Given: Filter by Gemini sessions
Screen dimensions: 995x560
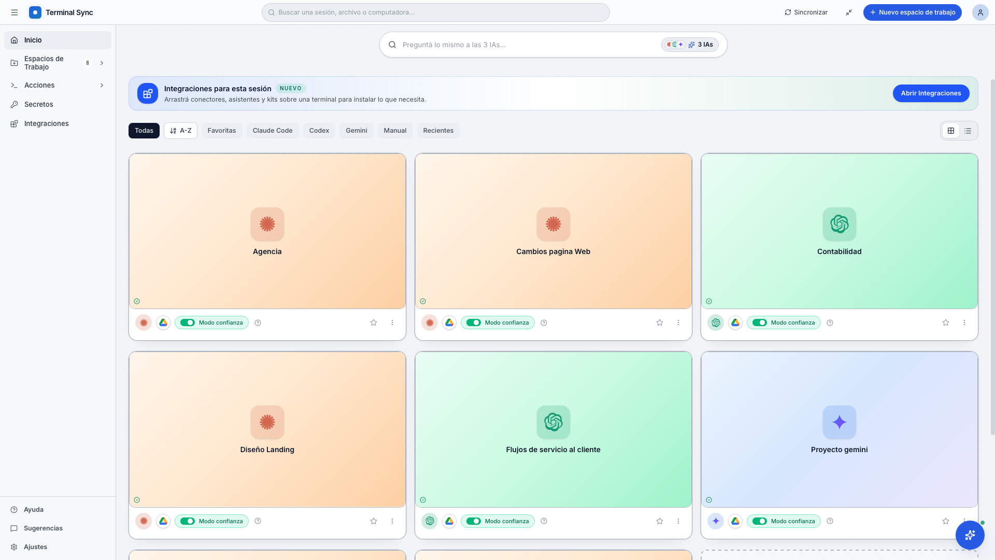Looking at the screenshot, I should 357,131.
